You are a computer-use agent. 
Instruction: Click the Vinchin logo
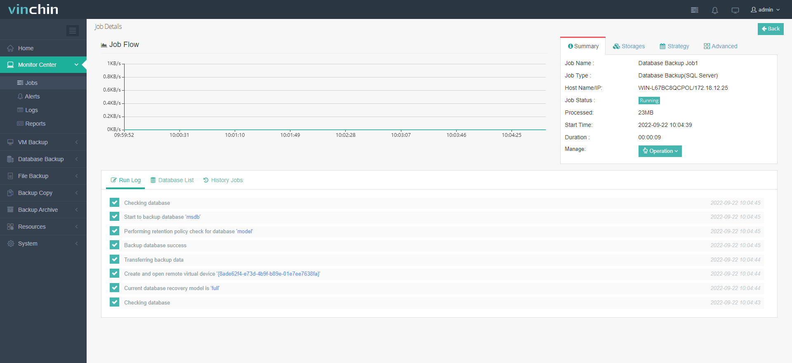tap(33, 9)
